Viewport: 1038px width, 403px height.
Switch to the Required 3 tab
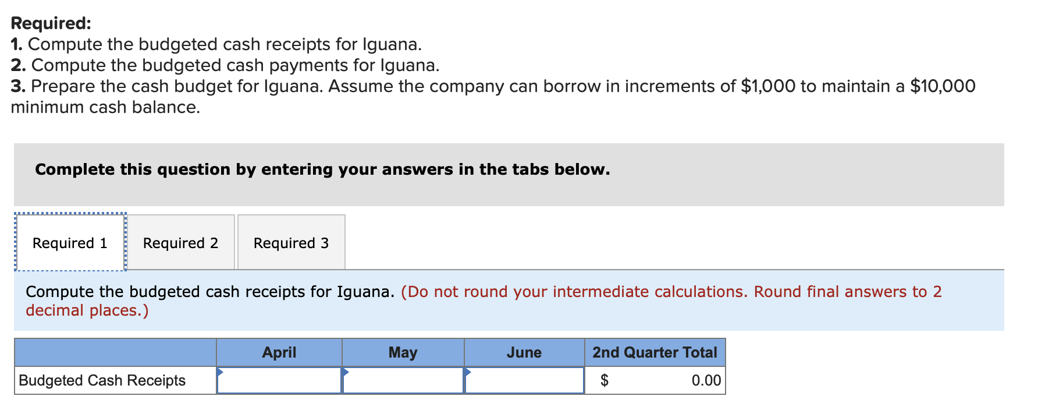coord(291,242)
